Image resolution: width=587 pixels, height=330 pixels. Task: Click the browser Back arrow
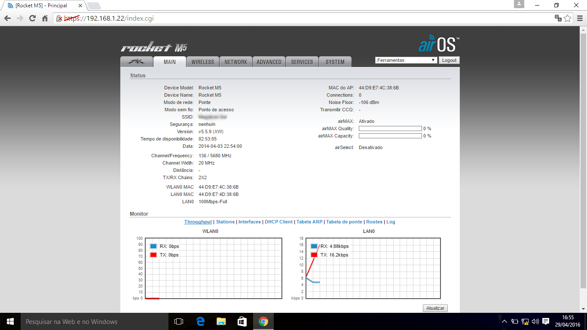point(7,18)
